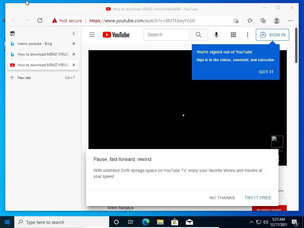
Task: Open Mail app on taskbar
Action: coord(189,222)
